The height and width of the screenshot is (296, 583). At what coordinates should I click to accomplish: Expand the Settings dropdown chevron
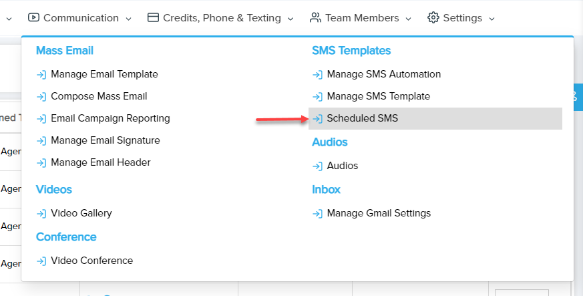492,19
